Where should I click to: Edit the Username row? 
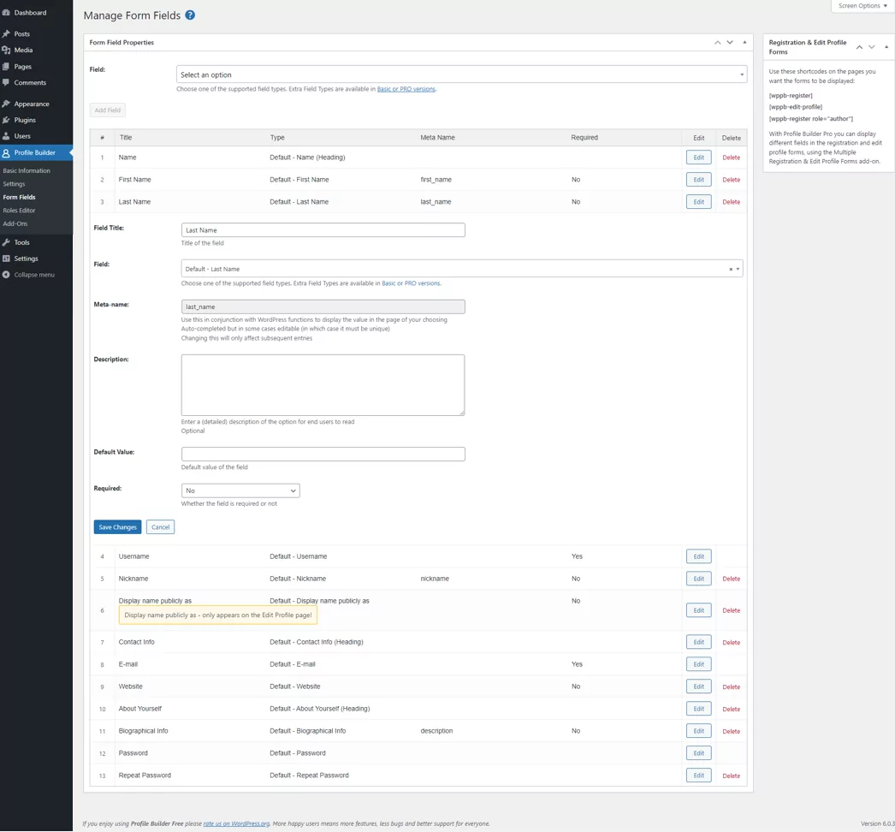click(699, 556)
